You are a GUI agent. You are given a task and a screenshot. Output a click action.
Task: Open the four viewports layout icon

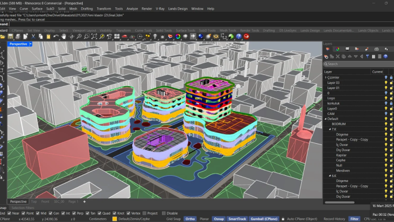[117, 37]
